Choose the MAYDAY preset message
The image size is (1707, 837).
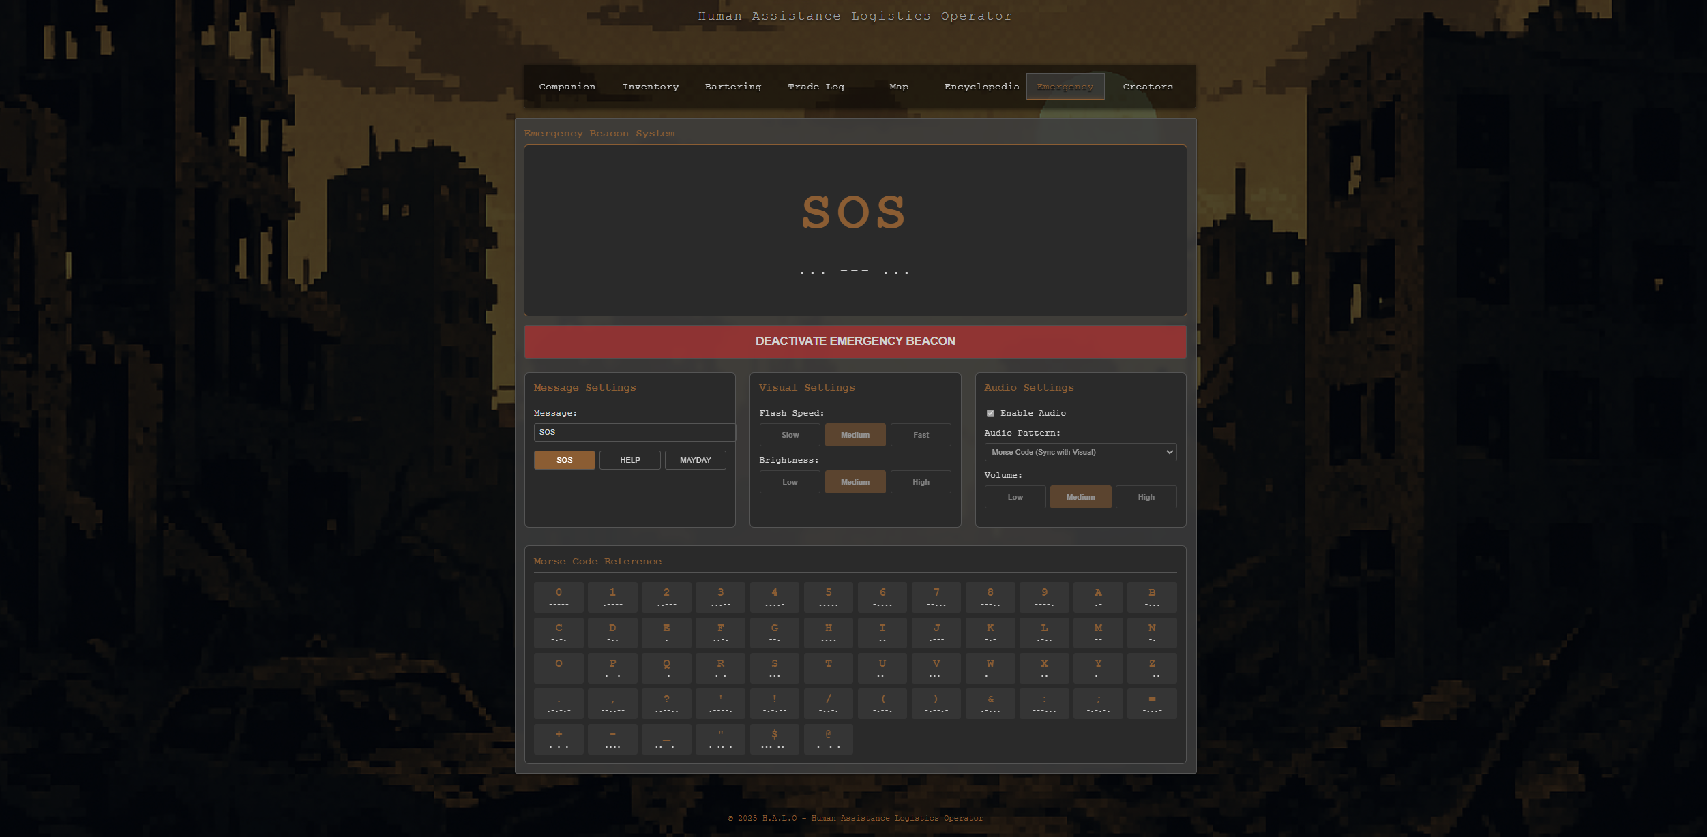[695, 460]
